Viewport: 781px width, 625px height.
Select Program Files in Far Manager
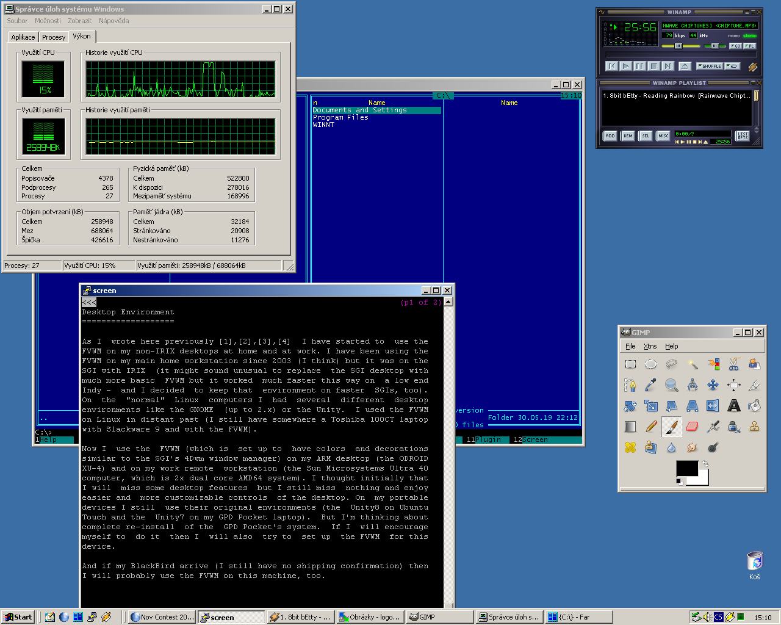(340, 117)
